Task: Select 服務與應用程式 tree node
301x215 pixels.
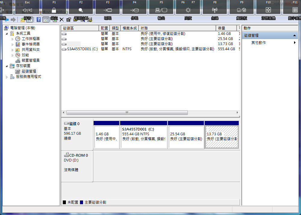Action: coord(28,77)
